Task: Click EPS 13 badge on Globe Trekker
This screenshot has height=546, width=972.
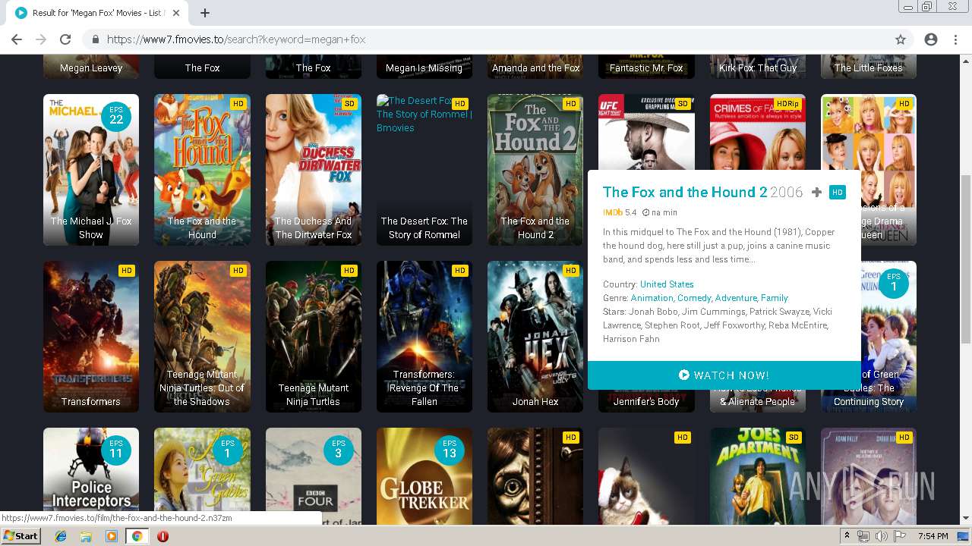Action: [450, 449]
